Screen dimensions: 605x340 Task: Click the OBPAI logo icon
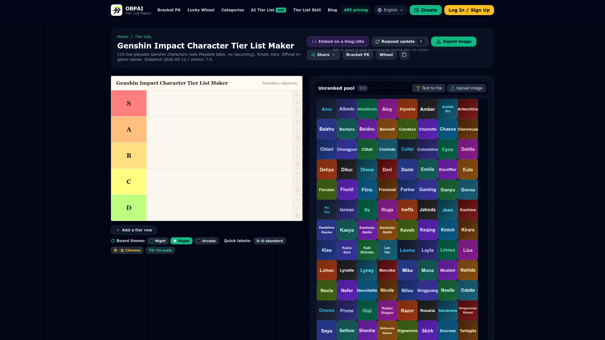(x=117, y=10)
